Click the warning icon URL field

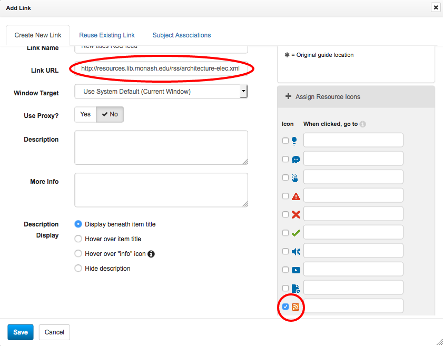(353, 195)
